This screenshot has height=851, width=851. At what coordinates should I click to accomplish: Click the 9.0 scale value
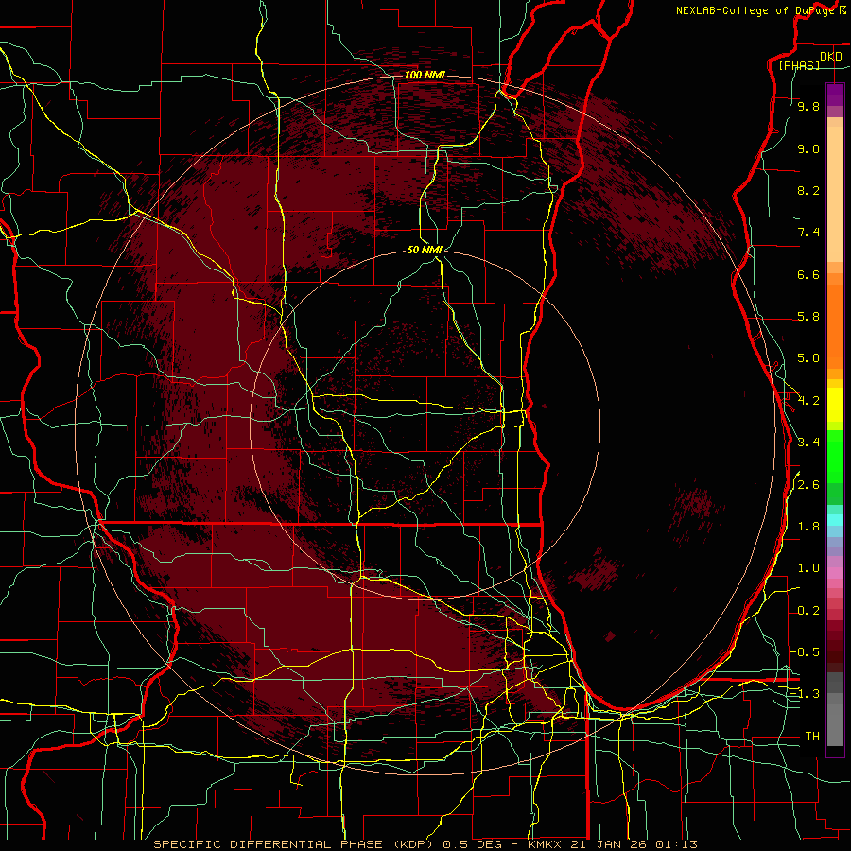[808, 148]
